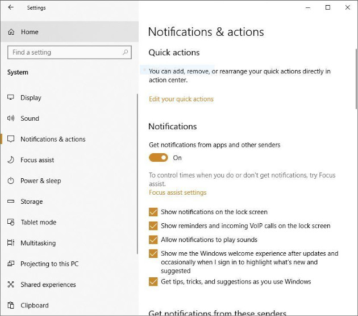Click the Storage drive icon
Viewport: 358px width, 316px height.
coord(11,202)
